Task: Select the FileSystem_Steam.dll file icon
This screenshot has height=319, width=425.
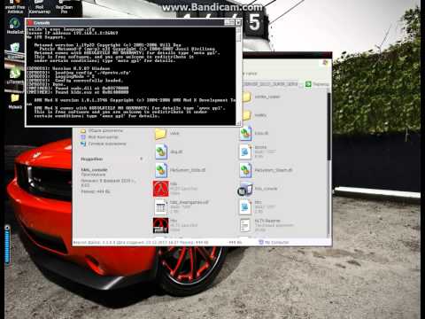Action: coord(246,170)
